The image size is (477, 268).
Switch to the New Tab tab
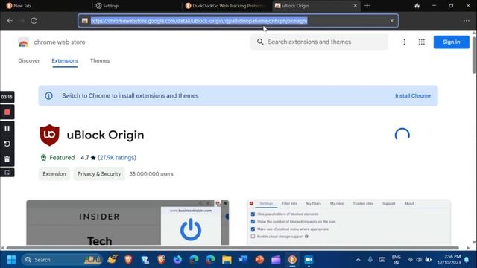click(45, 6)
